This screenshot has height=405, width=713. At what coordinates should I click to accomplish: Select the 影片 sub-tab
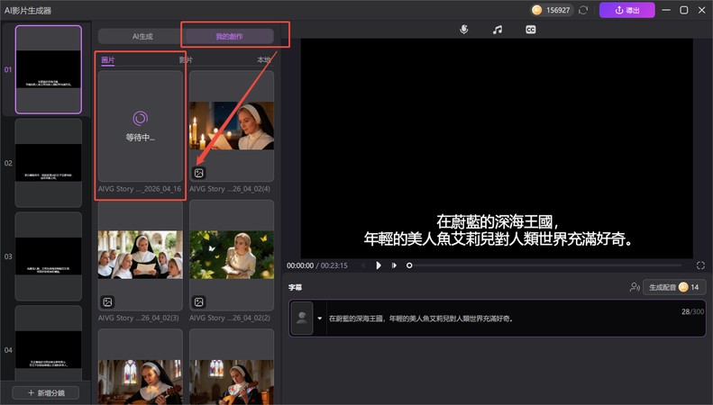(186, 60)
